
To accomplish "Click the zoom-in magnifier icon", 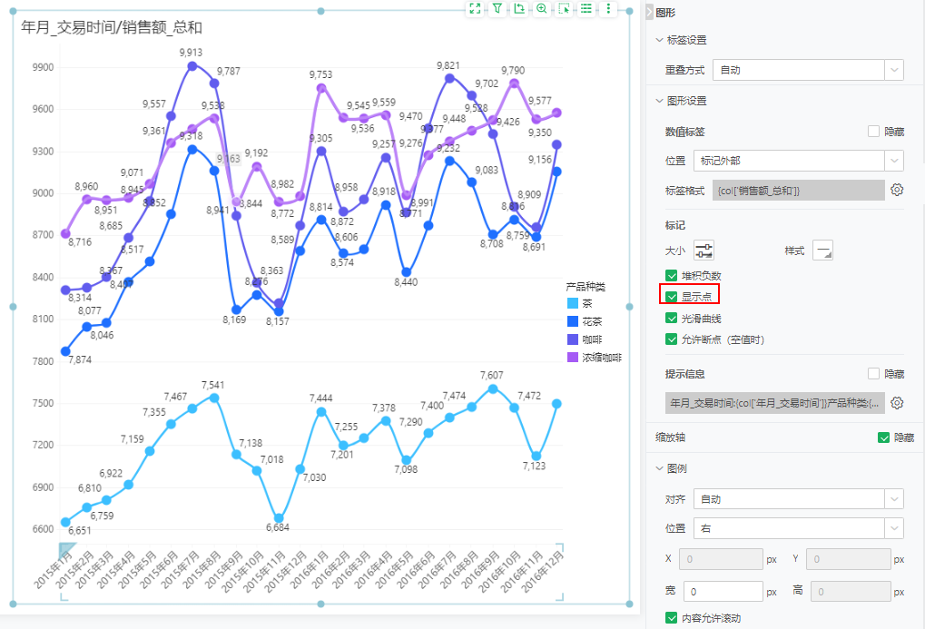I will point(542,8).
